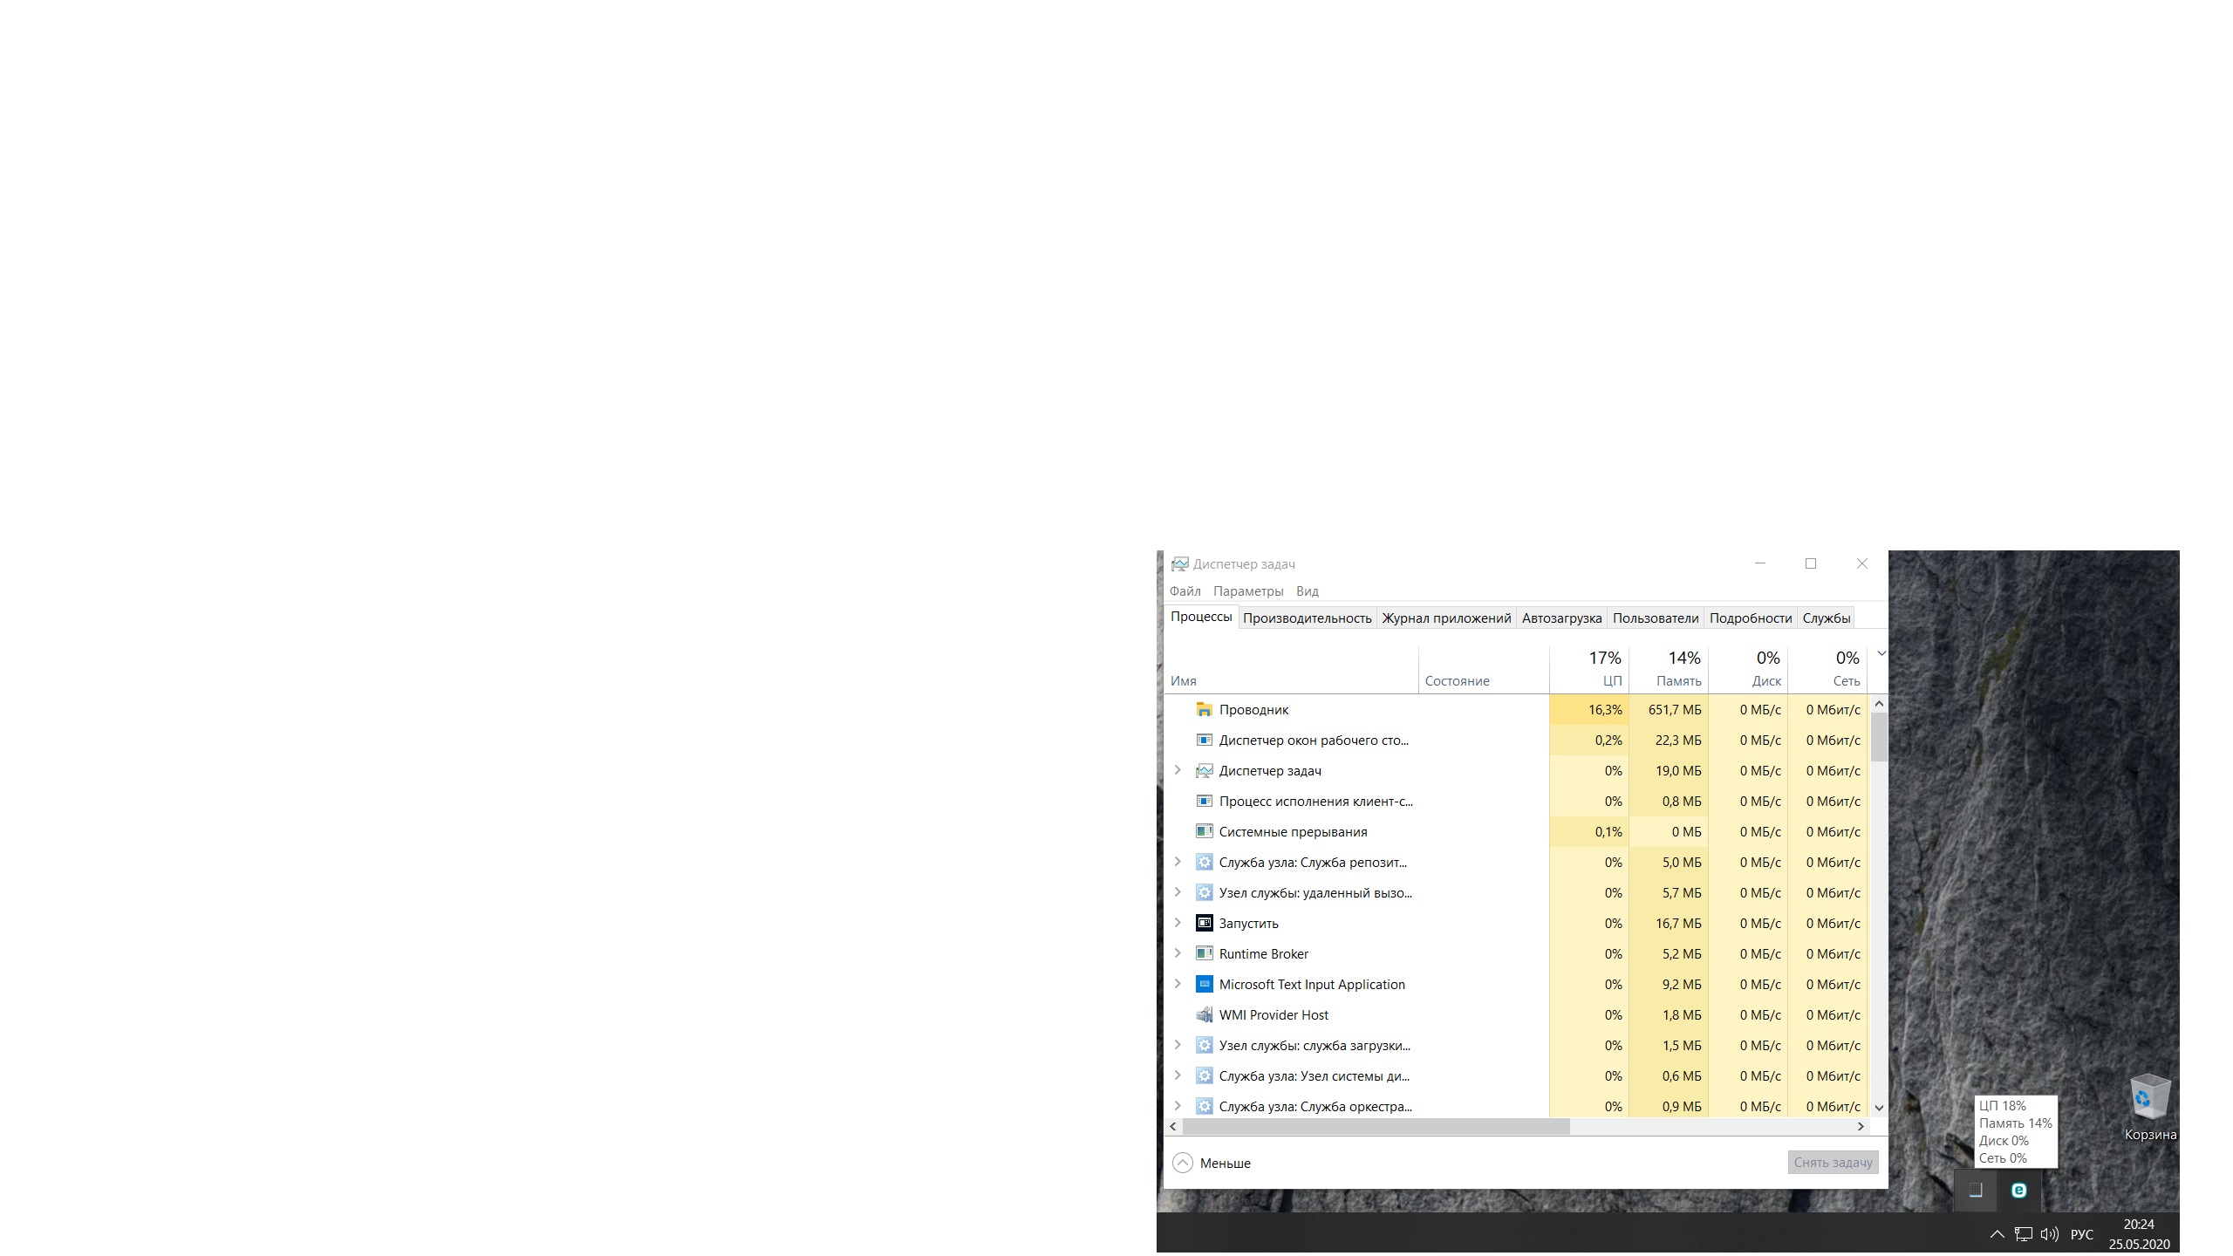
Task: Expand the Запустить process group
Action: pyautogui.click(x=1178, y=923)
